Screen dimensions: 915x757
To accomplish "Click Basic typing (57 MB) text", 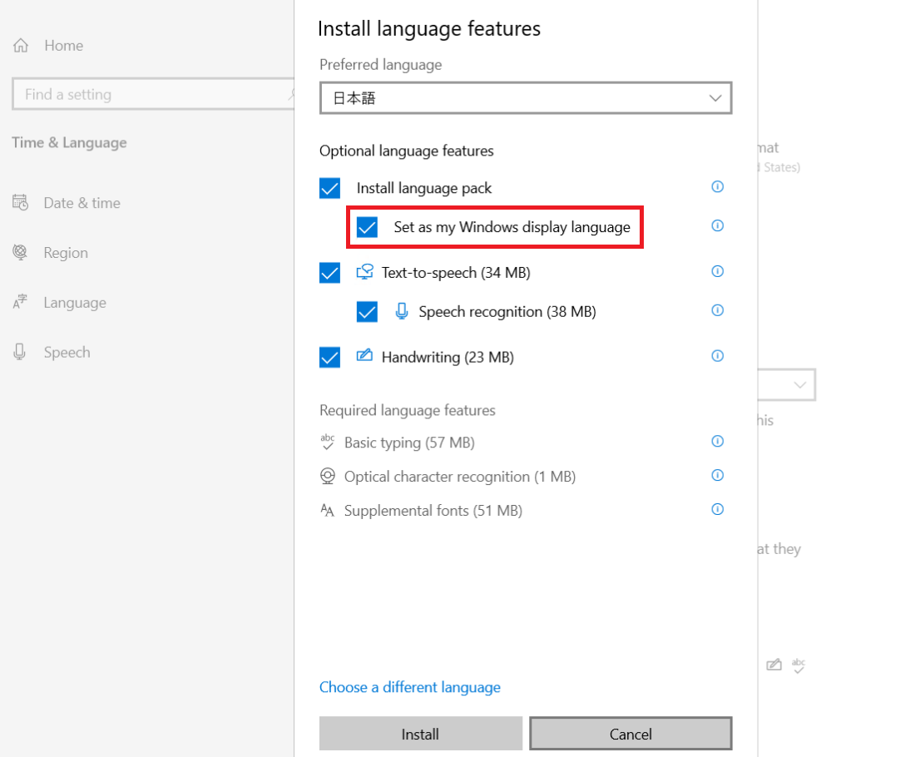I will coord(409,443).
